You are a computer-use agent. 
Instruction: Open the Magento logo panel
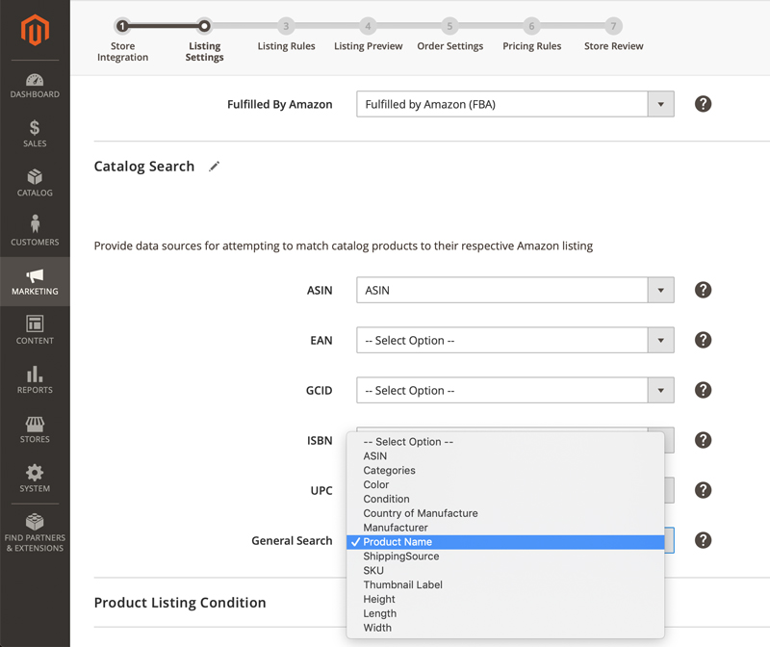tap(35, 28)
